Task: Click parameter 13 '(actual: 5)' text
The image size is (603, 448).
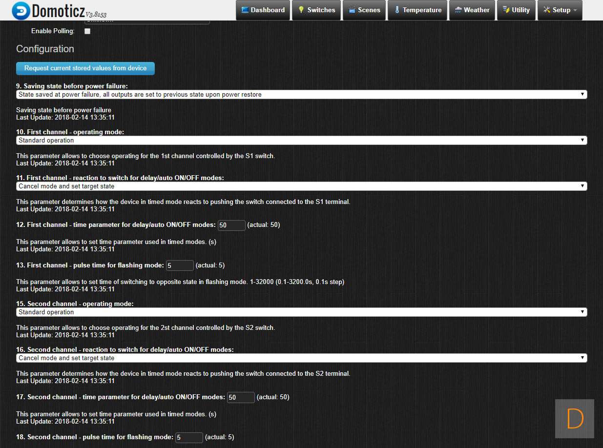Action: 210,265
